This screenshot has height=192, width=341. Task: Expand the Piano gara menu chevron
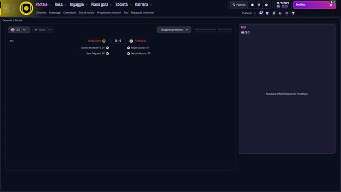[x=111, y=5]
